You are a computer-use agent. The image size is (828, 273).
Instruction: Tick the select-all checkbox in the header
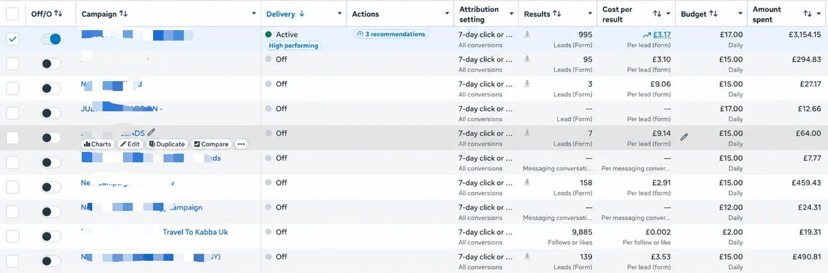point(13,14)
